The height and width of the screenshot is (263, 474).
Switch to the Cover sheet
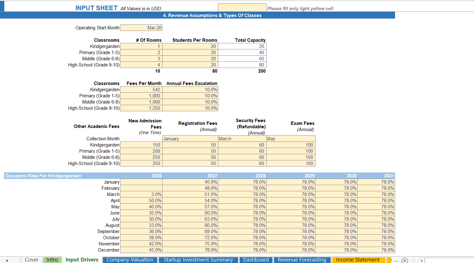pos(31,260)
